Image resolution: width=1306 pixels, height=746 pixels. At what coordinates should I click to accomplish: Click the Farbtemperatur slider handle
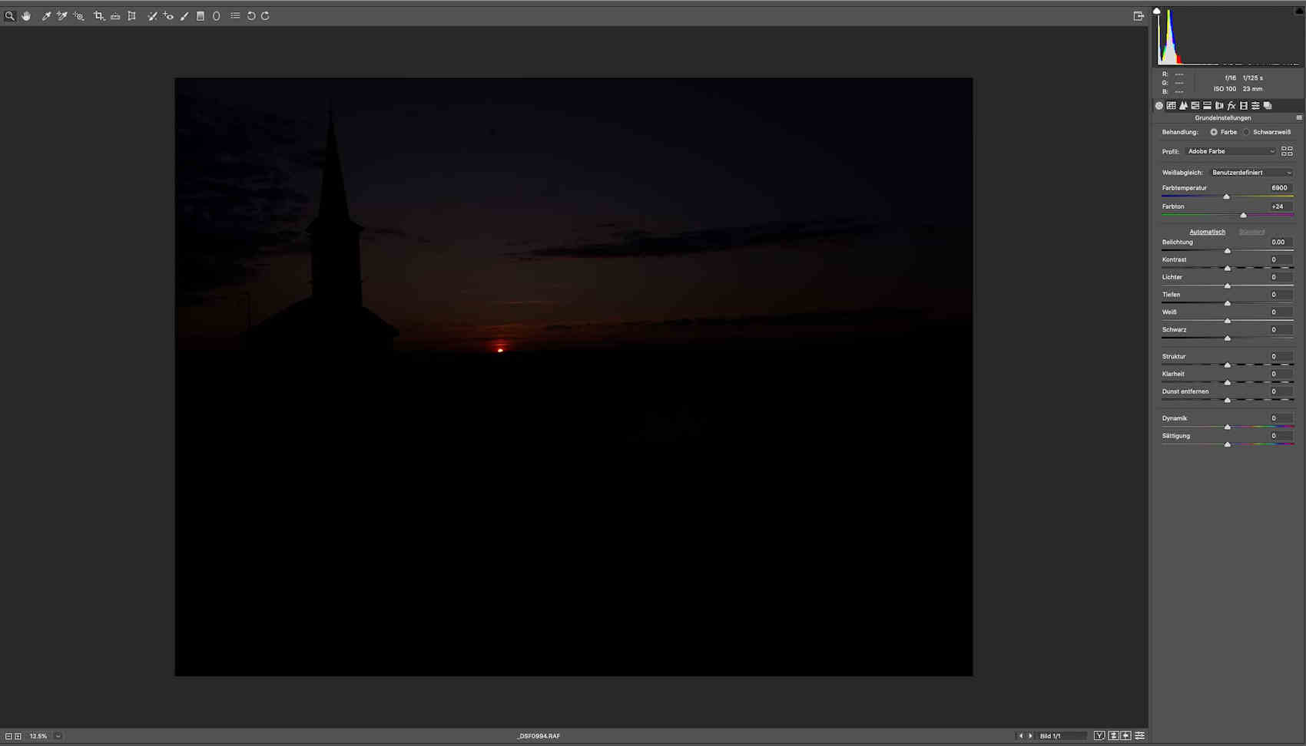tap(1226, 197)
